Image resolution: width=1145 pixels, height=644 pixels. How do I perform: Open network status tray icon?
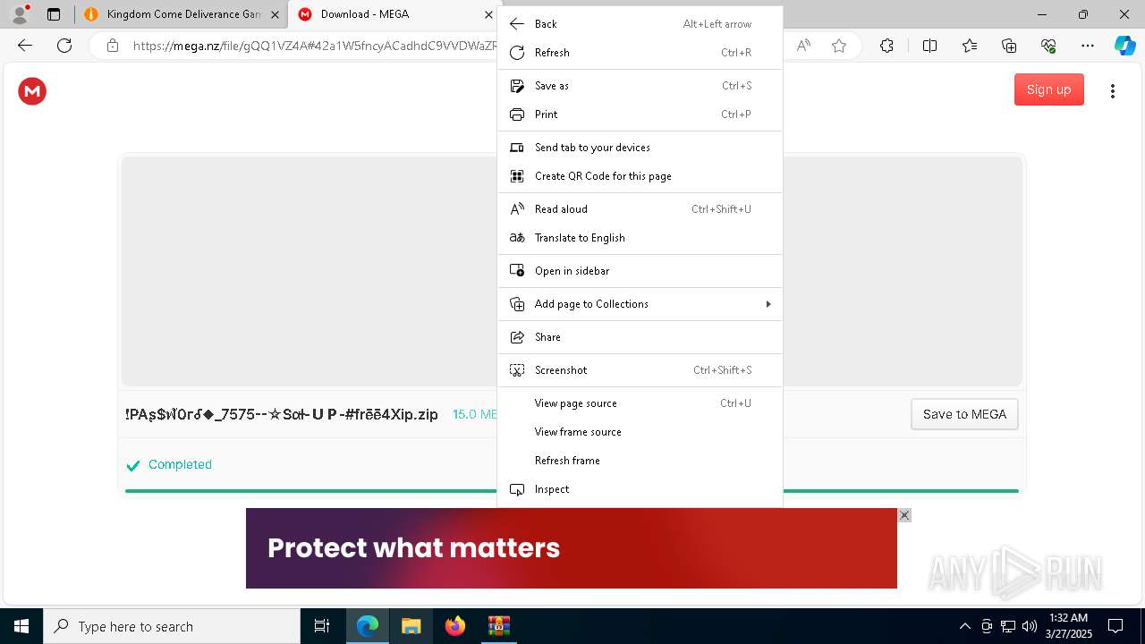(x=1007, y=626)
